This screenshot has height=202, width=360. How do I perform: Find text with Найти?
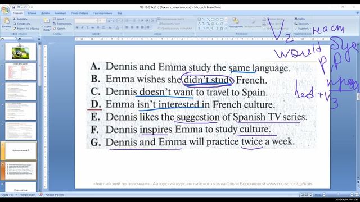(300, 19)
